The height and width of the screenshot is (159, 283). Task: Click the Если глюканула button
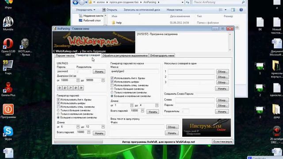coord(222,141)
